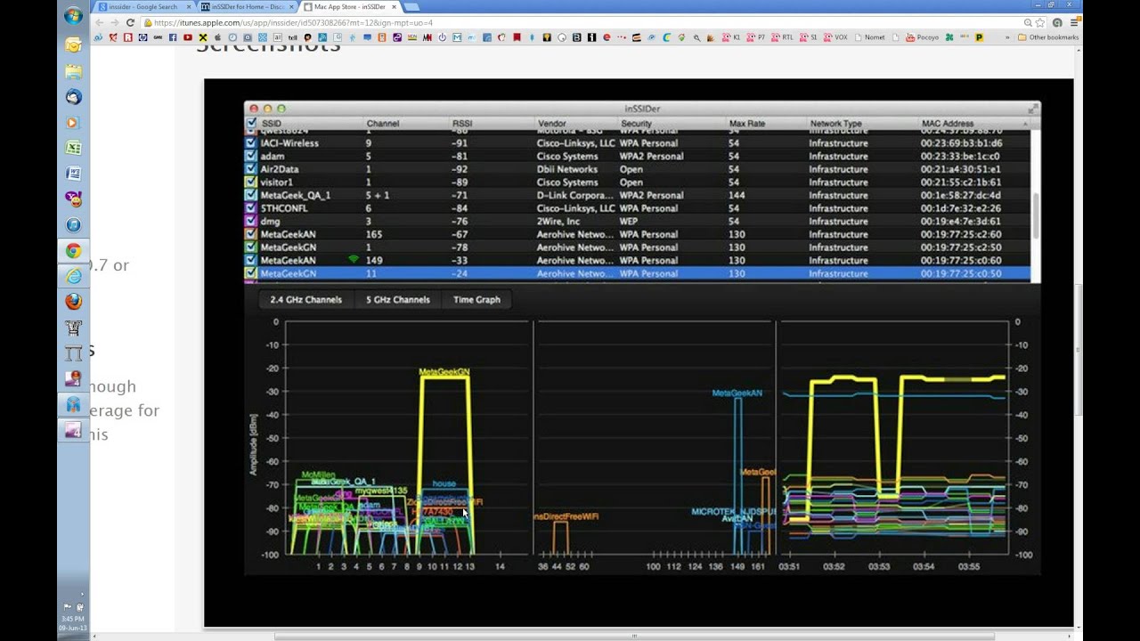Open the round extension icon beside the star
This screenshot has width=1140, height=641.
click(1057, 22)
